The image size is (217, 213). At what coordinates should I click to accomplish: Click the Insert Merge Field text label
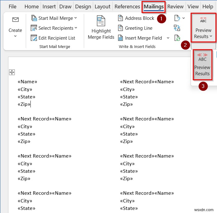143,38
